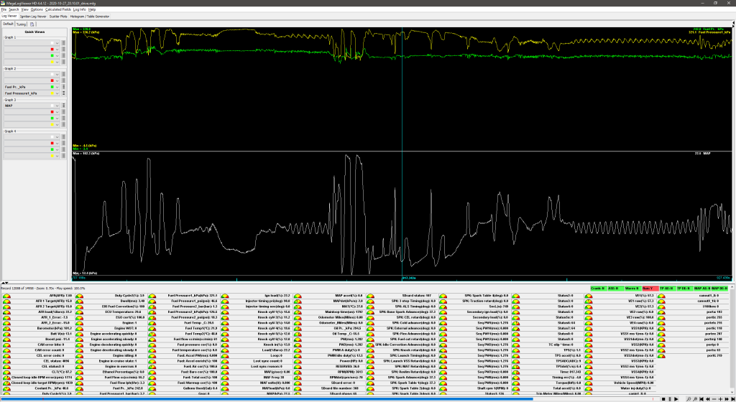Switch to the Ignition Log Viewer tab
736x402 pixels.
point(33,17)
